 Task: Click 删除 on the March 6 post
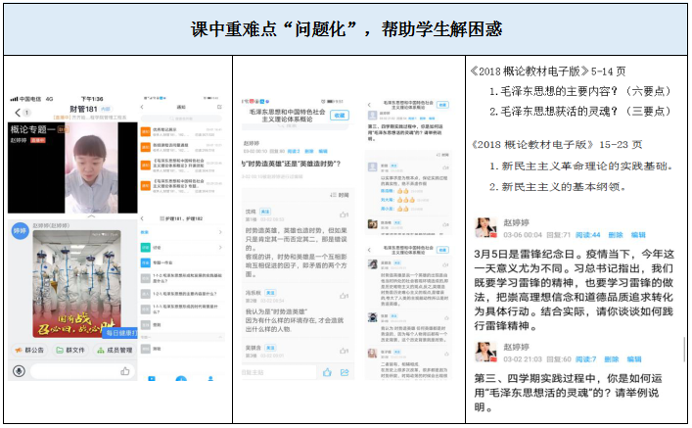pyautogui.click(x=615, y=234)
